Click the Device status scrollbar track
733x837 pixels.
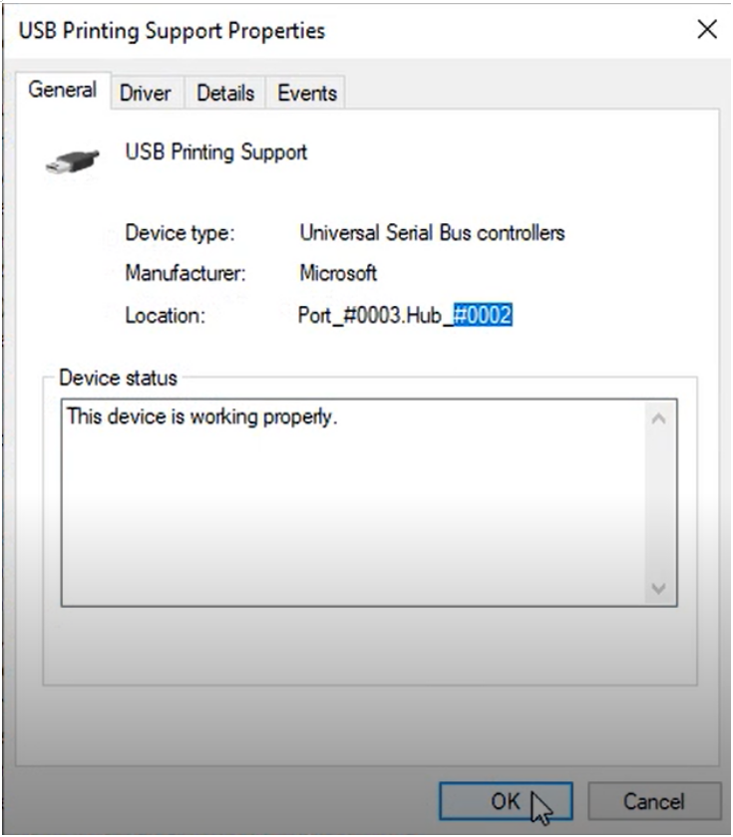[659, 504]
